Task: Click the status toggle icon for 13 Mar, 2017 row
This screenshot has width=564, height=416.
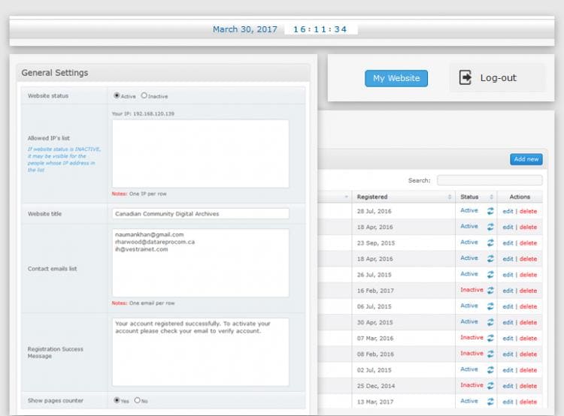Action: (x=490, y=402)
